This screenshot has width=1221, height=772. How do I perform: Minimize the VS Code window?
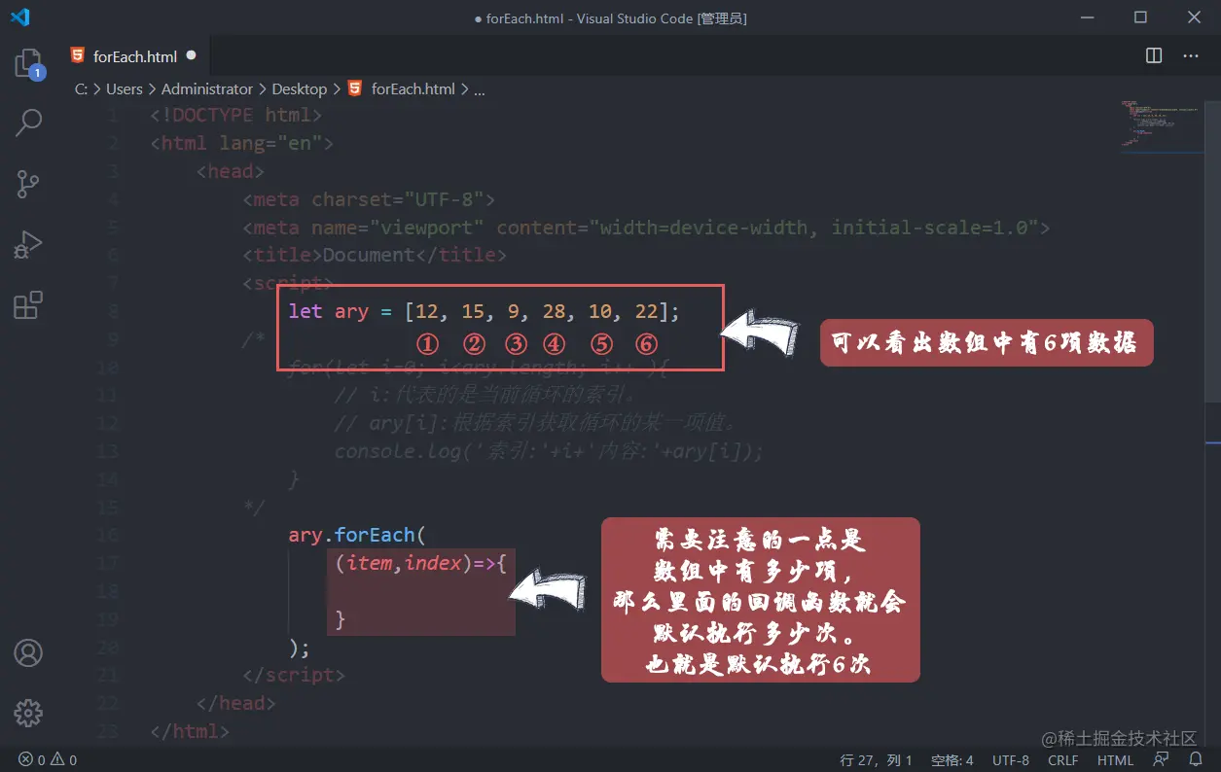coord(1087,18)
